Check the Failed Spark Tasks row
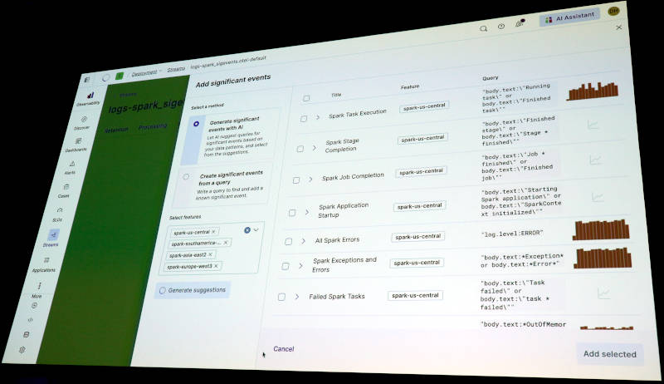 point(281,297)
